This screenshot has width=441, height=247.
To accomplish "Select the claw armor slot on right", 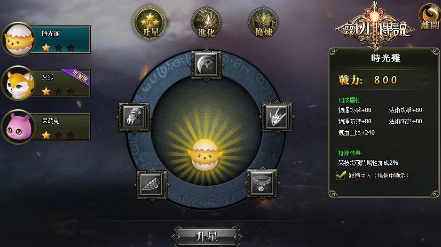I will pyautogui.click(x=277, y=117).
